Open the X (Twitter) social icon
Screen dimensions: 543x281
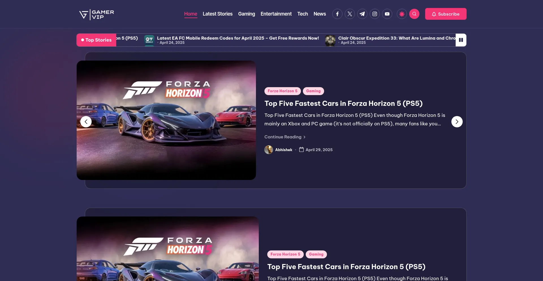point(350,14)
